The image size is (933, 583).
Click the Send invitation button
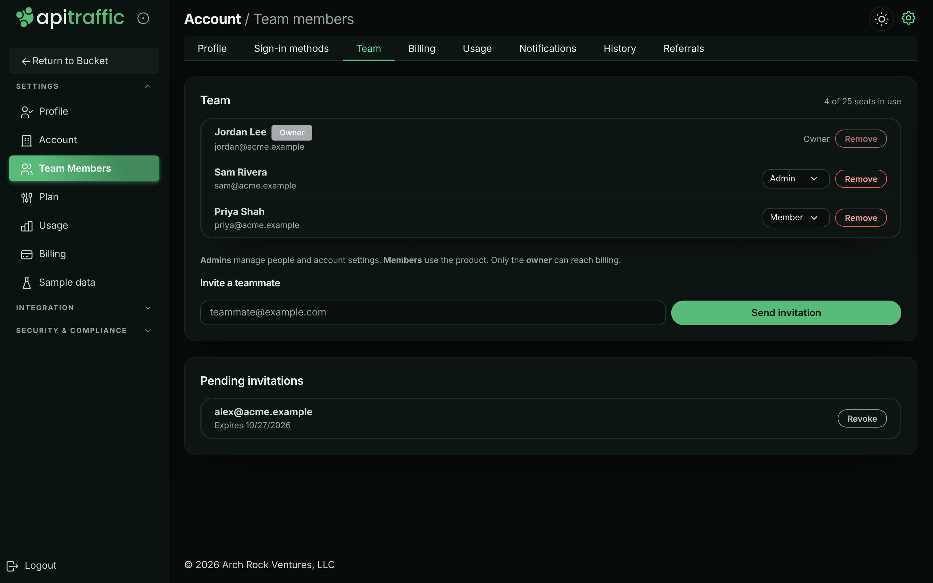[x=786, y=313]
